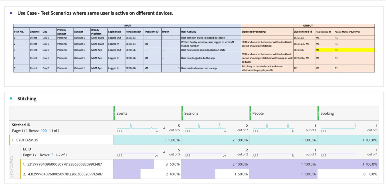386x186 pixels.
Task: Click the Sessions cell for ECID 5313999 row
Action: (215, 164)
